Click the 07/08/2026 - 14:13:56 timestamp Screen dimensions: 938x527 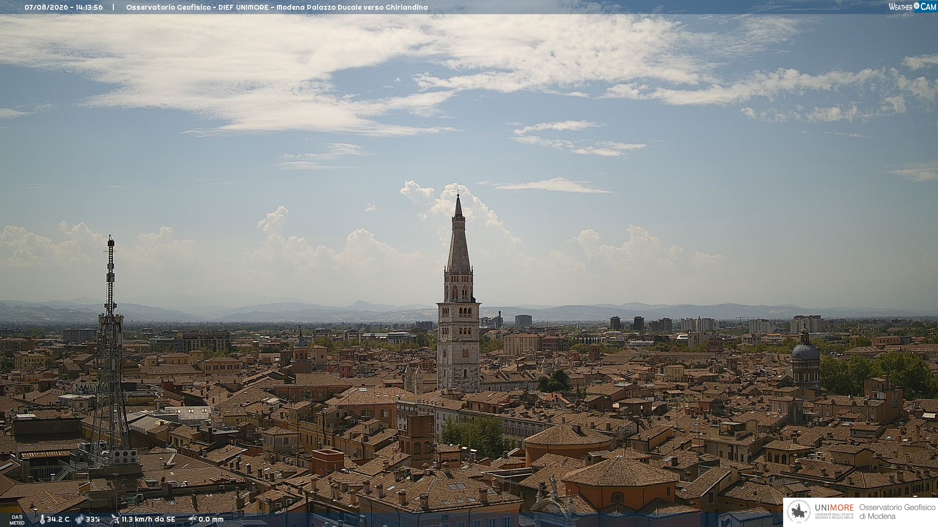point(64,7)
